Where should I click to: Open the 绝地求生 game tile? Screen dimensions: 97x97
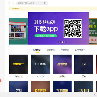pyautogui.click(x=19, y=64)
